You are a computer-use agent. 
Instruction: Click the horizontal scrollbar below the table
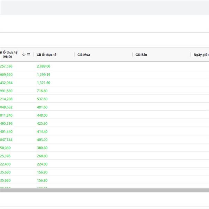(x=104, y=190)
